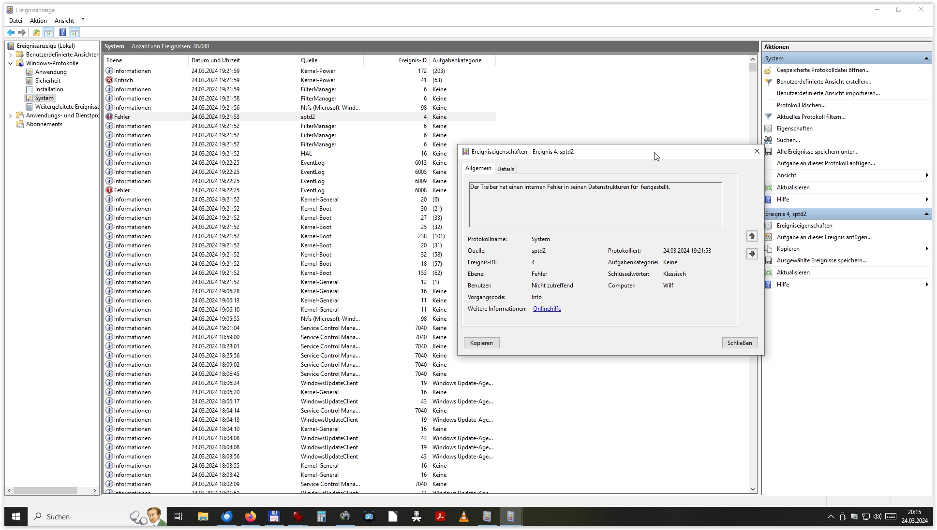937x530 pixels.
Task: Click 'Alle Ereignisse speichern unter...' save action
Action: click(817, 151)
